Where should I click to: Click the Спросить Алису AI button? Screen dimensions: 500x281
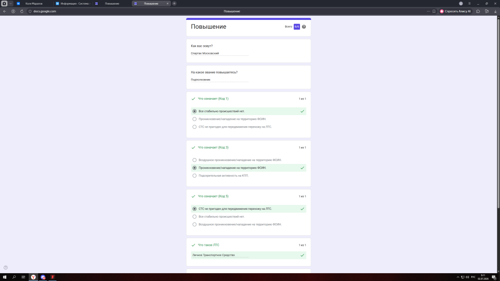[456, 11]
